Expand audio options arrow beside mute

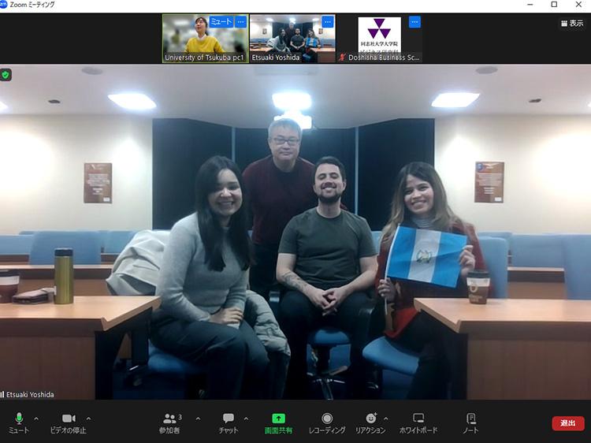click(36, 419)
